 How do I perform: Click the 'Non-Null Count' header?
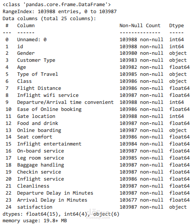pos(140,25)
